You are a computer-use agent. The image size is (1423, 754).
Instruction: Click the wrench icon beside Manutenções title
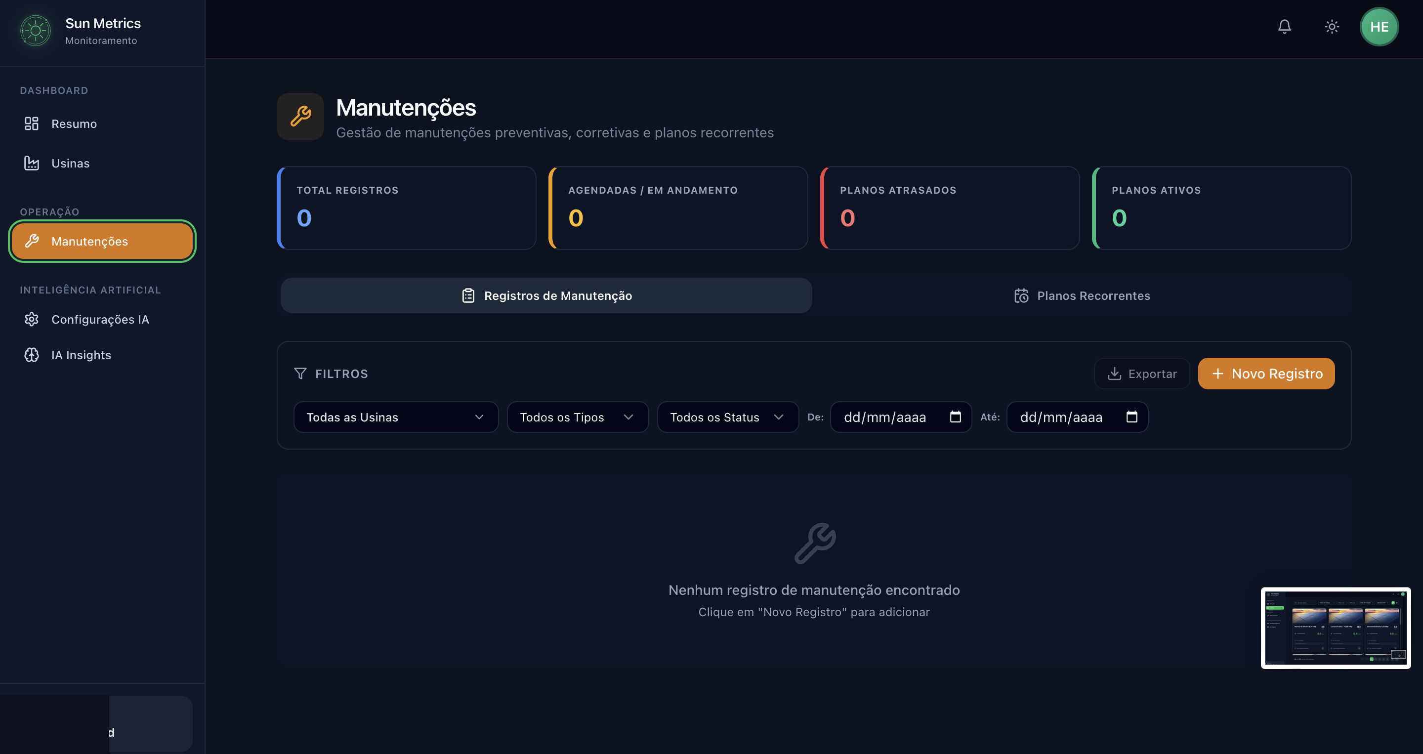click(x=300, y=117)
